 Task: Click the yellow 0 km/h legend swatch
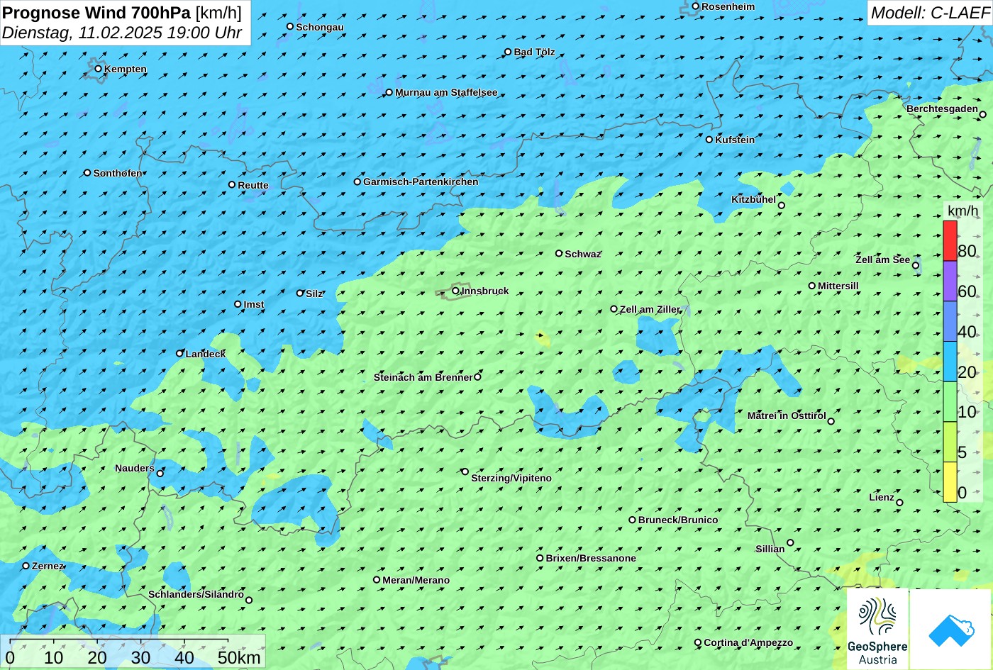pos(950,482)
